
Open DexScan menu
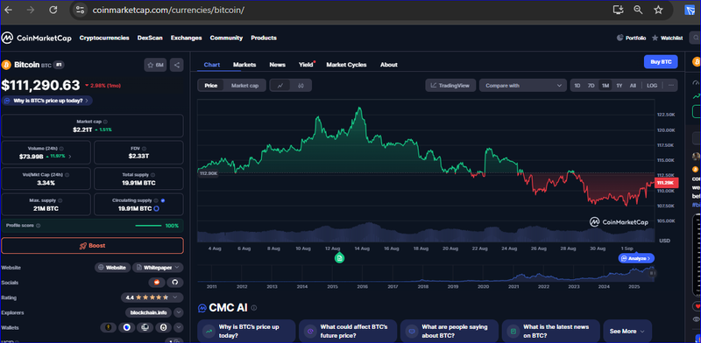150,38
